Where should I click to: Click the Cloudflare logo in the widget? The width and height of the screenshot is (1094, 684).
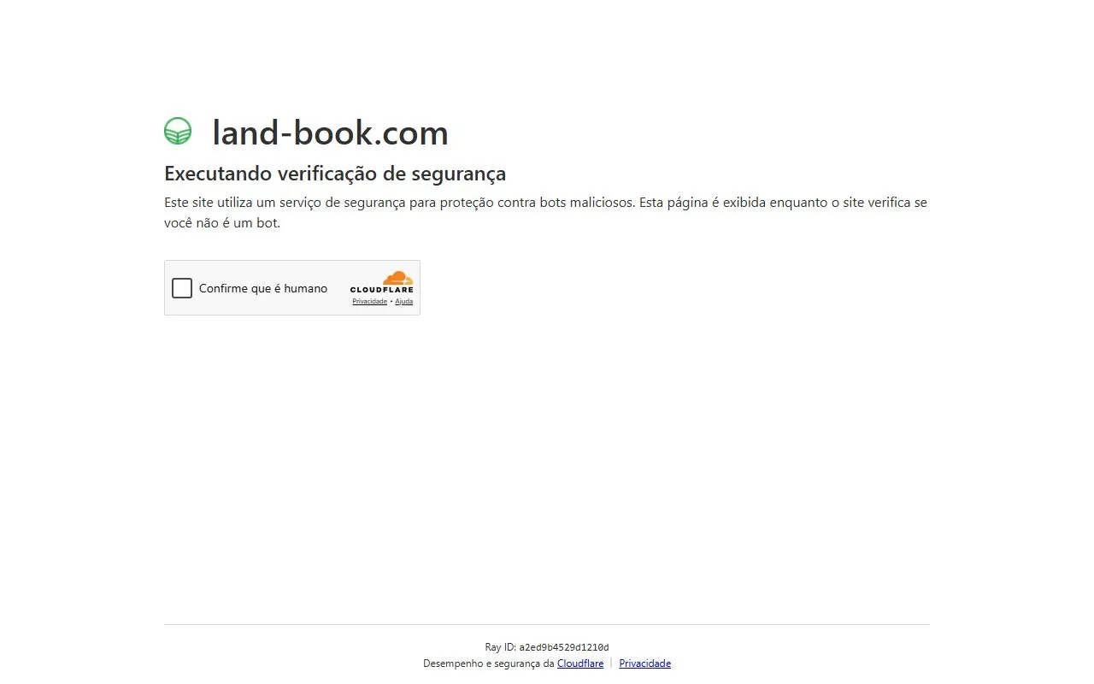pos(381,282)
